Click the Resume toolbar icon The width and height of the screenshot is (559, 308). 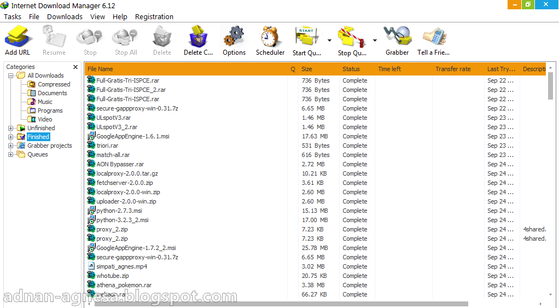[x=54, y=36]
